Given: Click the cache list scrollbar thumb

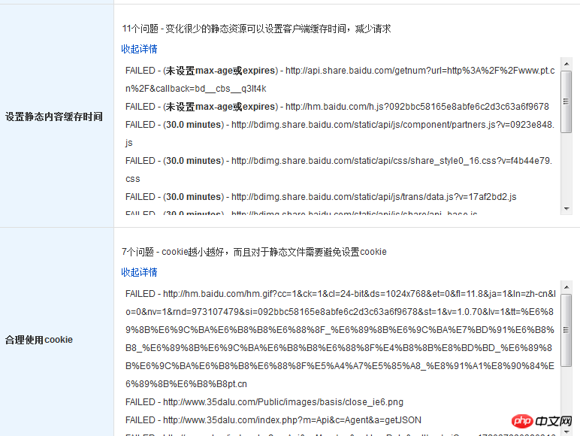Looking at the screenshot, I should click(566, 101).
